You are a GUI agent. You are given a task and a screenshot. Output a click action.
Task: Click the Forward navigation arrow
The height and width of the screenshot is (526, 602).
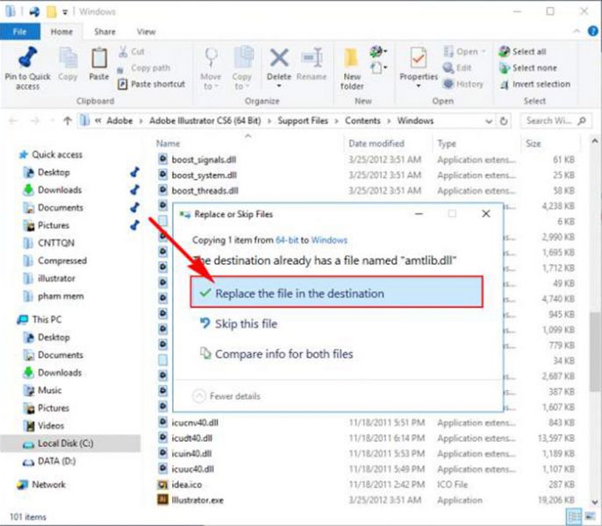point(35,121)
